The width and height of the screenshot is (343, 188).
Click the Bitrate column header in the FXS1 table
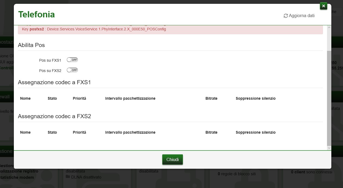(x=211, y=98)
